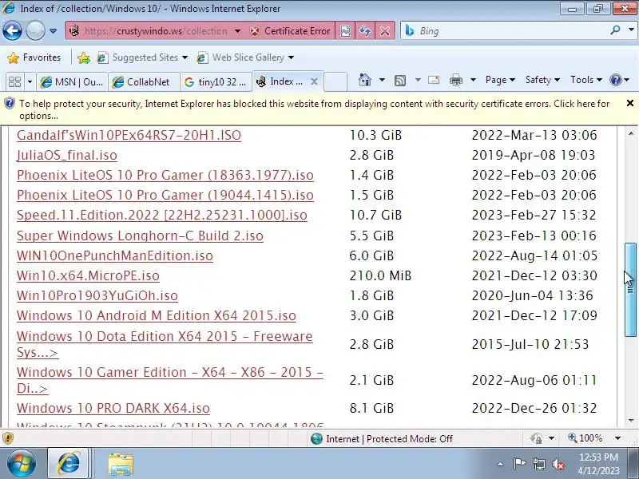
Task: Open WIN10OnePunchManEdition.iso link
Action: [115, 255]
